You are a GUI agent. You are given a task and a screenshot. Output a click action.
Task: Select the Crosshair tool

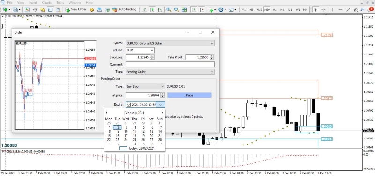(x=323, y=9)
